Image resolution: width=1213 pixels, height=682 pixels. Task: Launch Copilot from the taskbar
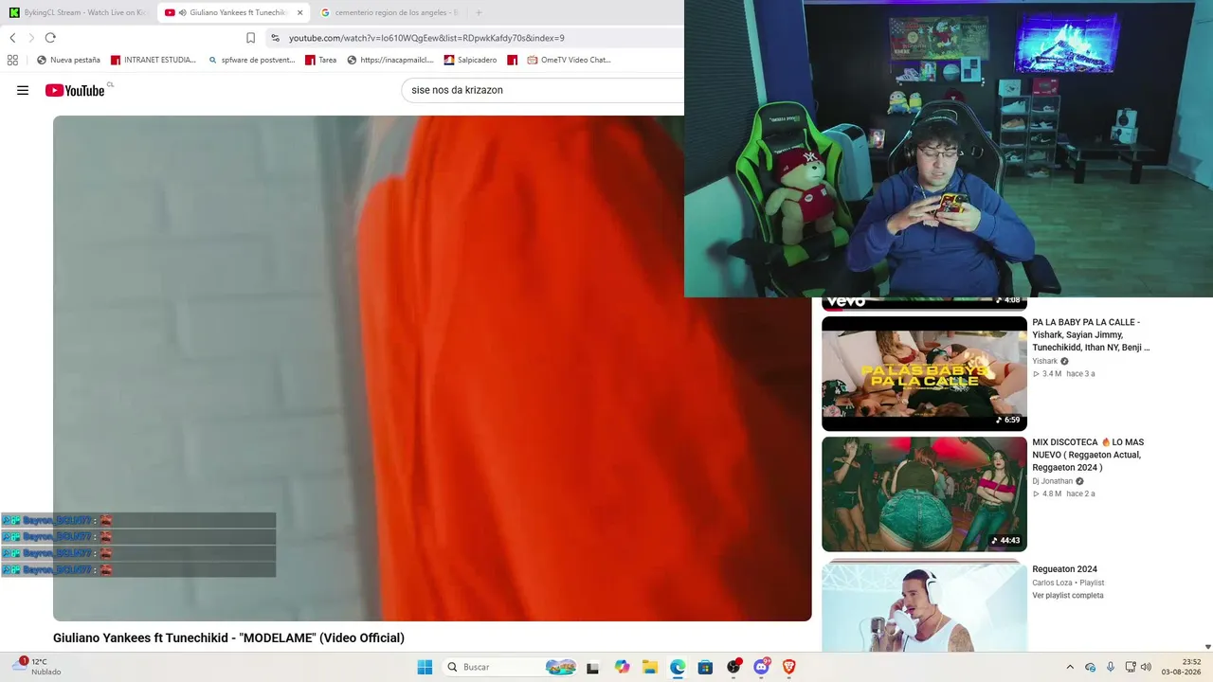(622, 667)
